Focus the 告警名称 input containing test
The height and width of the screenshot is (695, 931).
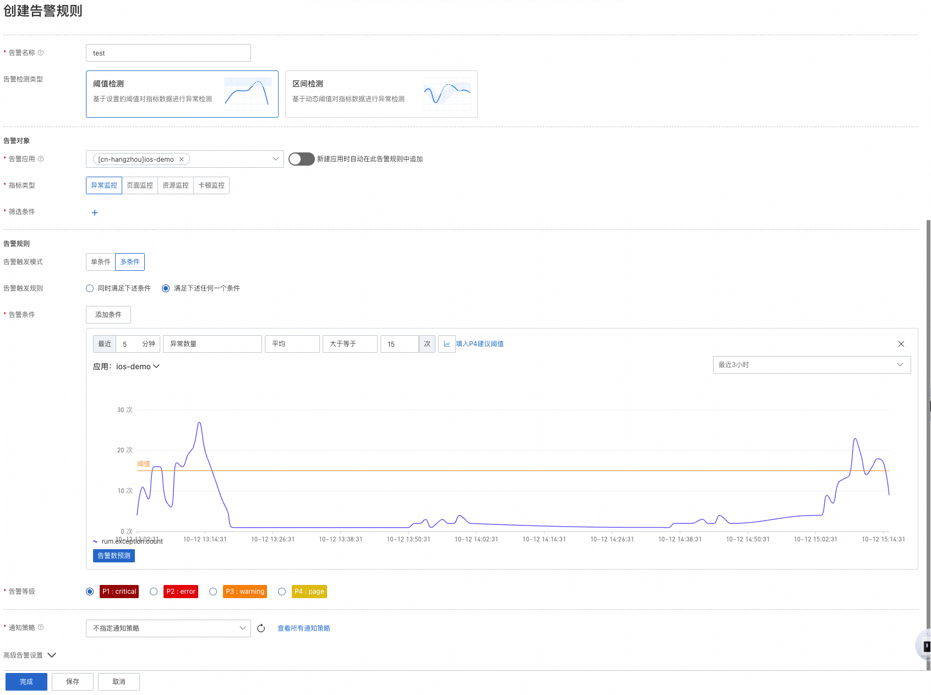pos(168,53)
